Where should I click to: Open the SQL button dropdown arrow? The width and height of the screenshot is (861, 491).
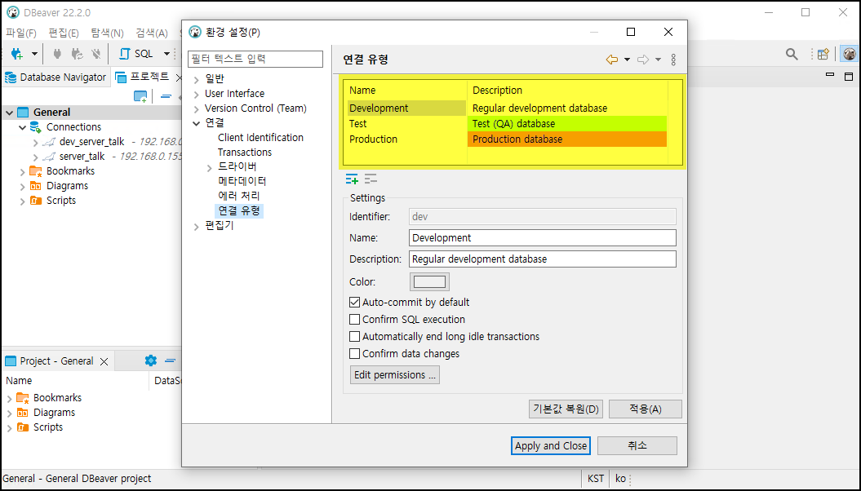[x=167, y=54]
